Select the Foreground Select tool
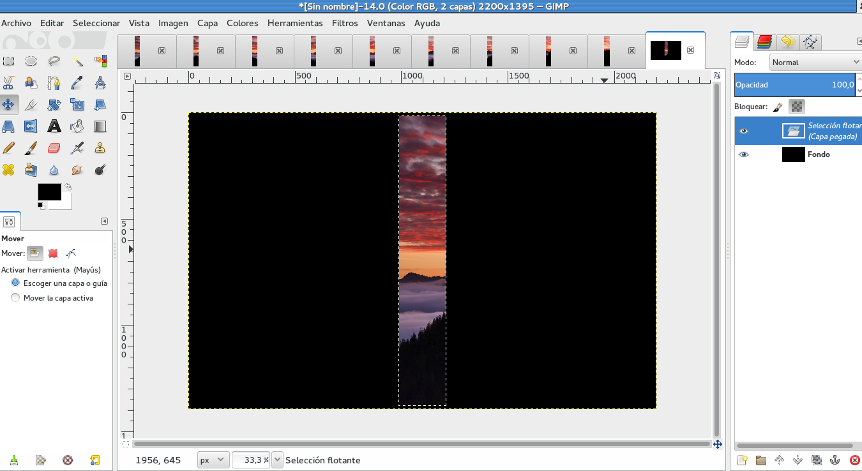 [31, 83]
